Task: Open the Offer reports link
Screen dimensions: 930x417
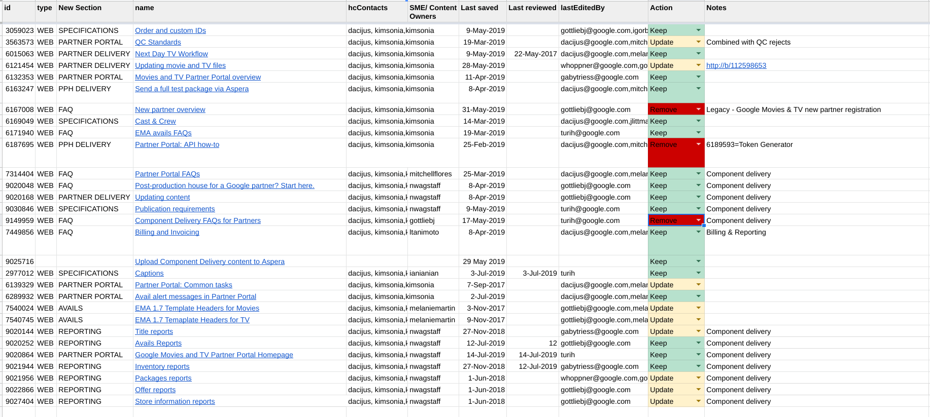Action: click(155, 390)
